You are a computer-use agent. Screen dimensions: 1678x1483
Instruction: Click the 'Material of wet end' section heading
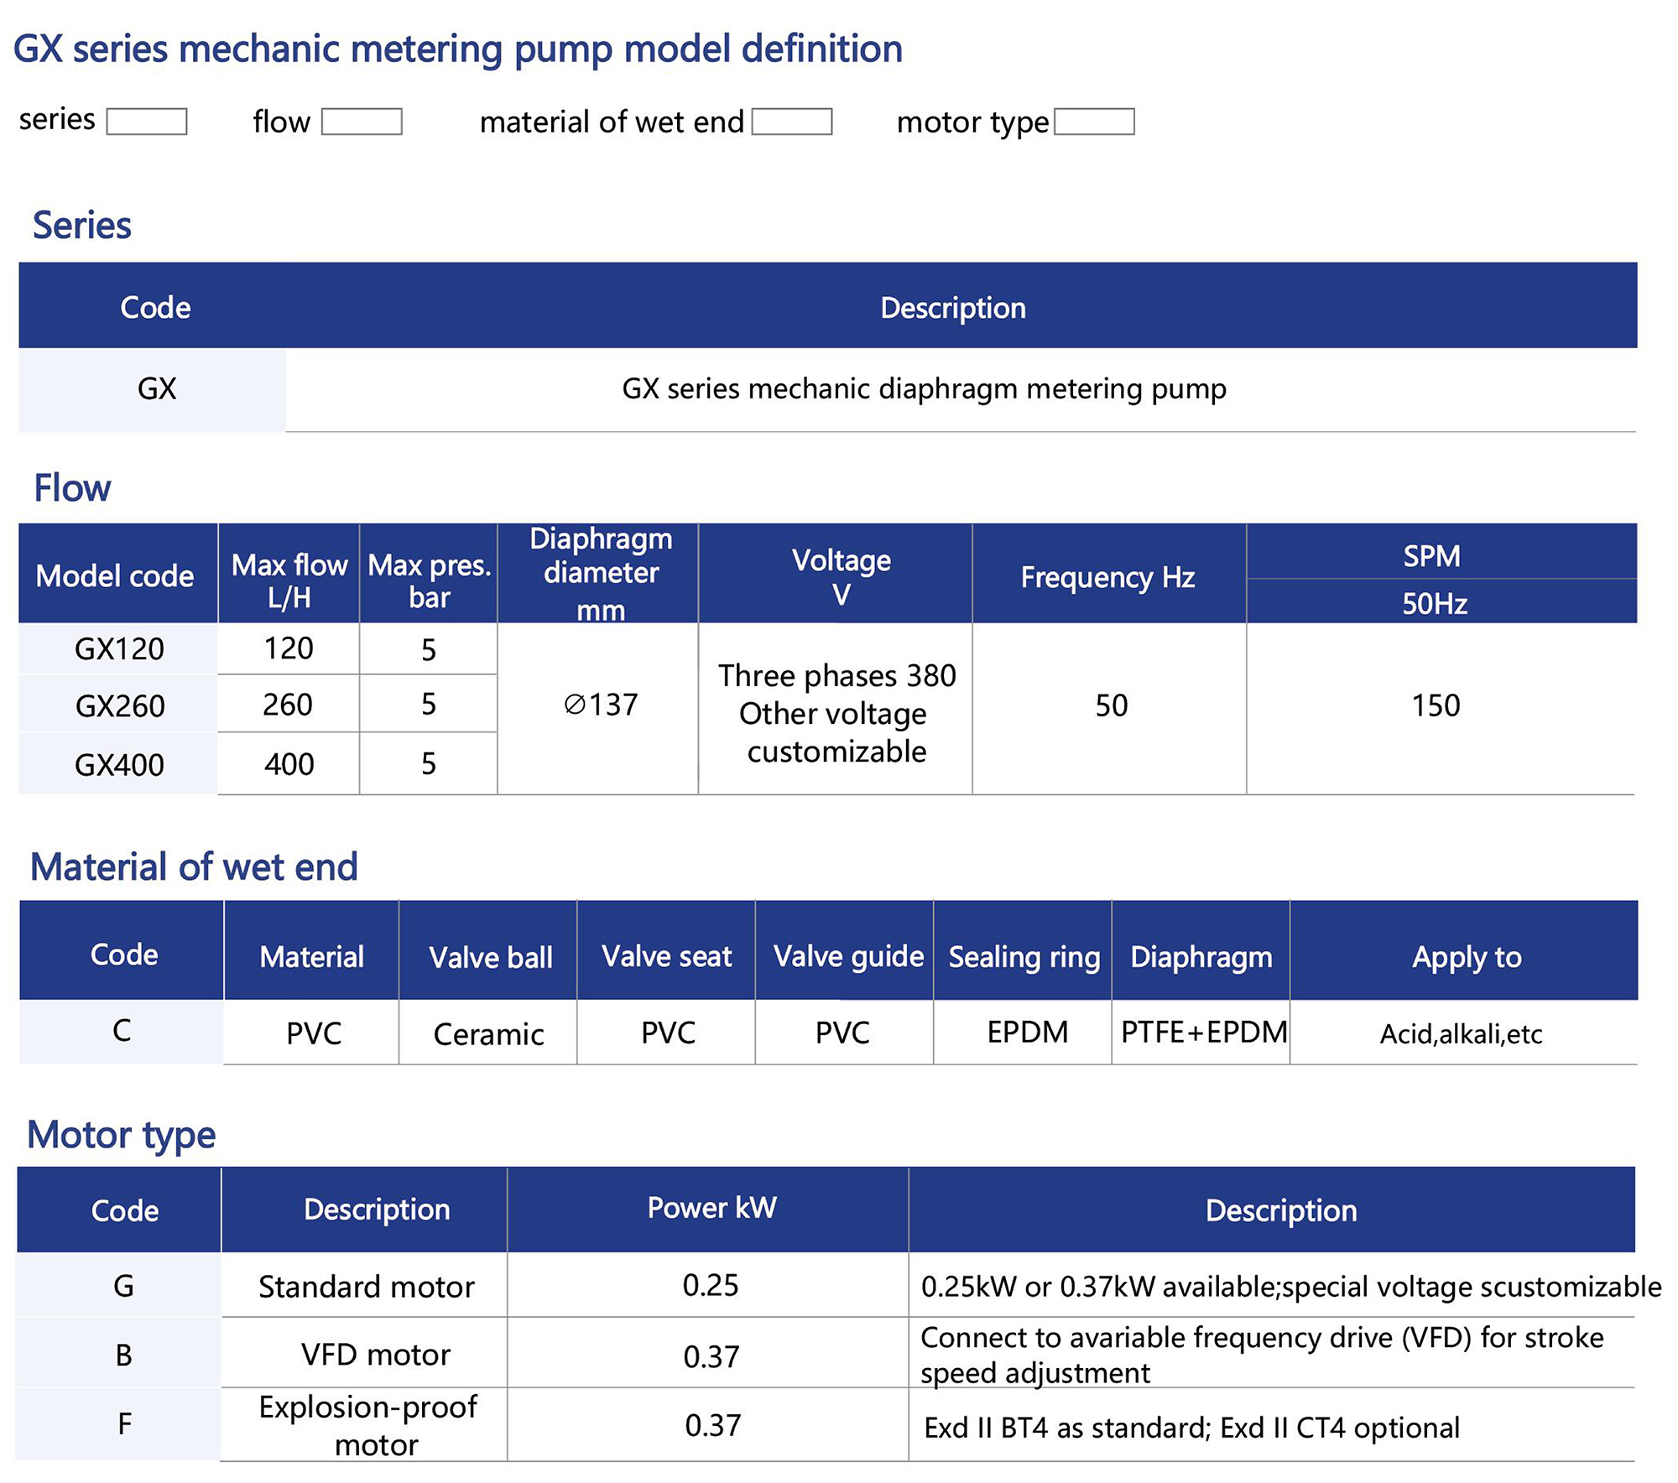click(x=194, y=866)
